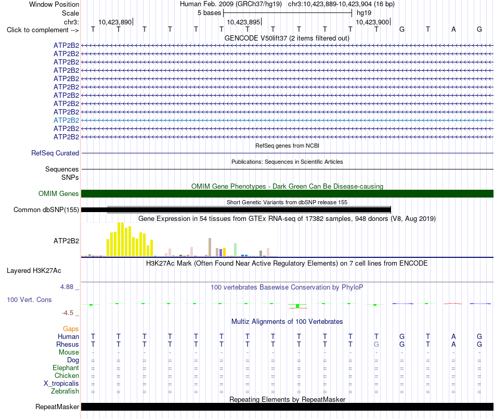Screen dimensions: 494x419
Task: Click the black RepeatMasker item bar
Action: point(287,407)
